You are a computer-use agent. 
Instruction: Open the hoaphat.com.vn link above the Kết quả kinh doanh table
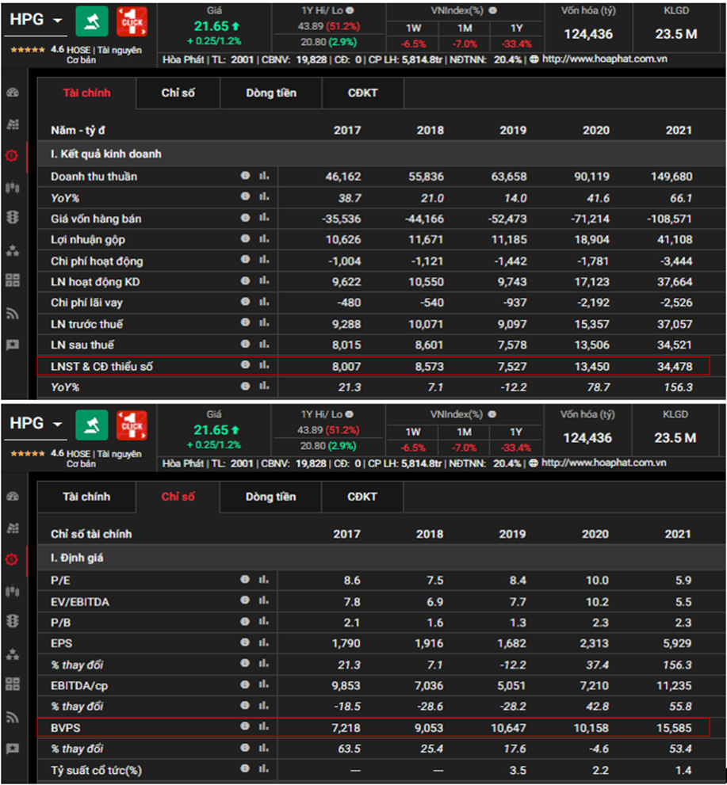(603, 59)
